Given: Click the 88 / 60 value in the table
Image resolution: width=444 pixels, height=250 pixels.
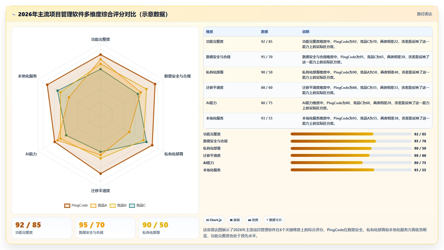Looking at the screenshot, I should click(267, 88).
